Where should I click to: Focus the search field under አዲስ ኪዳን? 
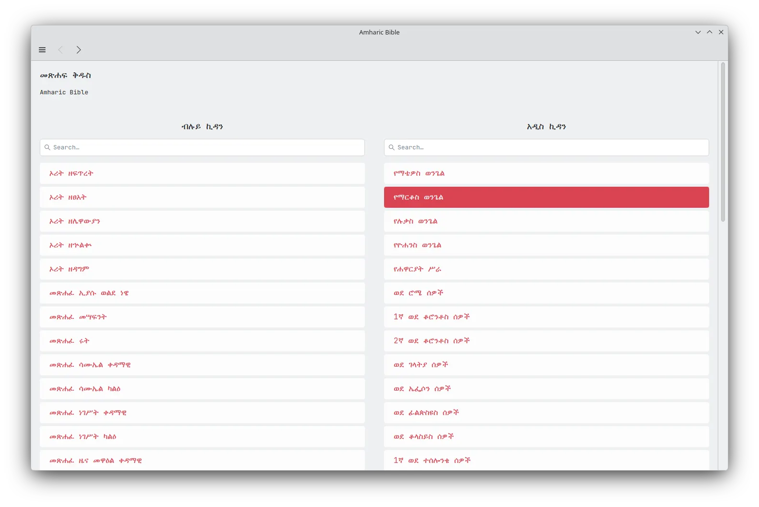coord(547,147)
